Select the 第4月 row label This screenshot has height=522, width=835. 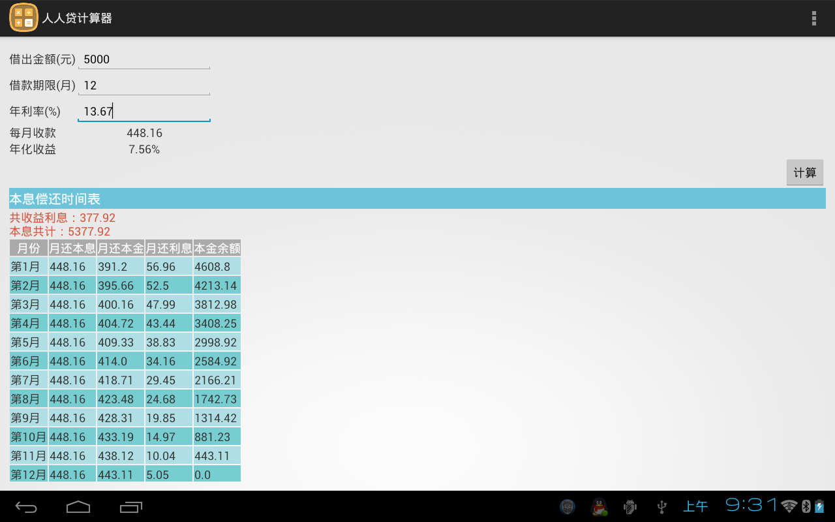pyautogui.click(x=29, y=323)
